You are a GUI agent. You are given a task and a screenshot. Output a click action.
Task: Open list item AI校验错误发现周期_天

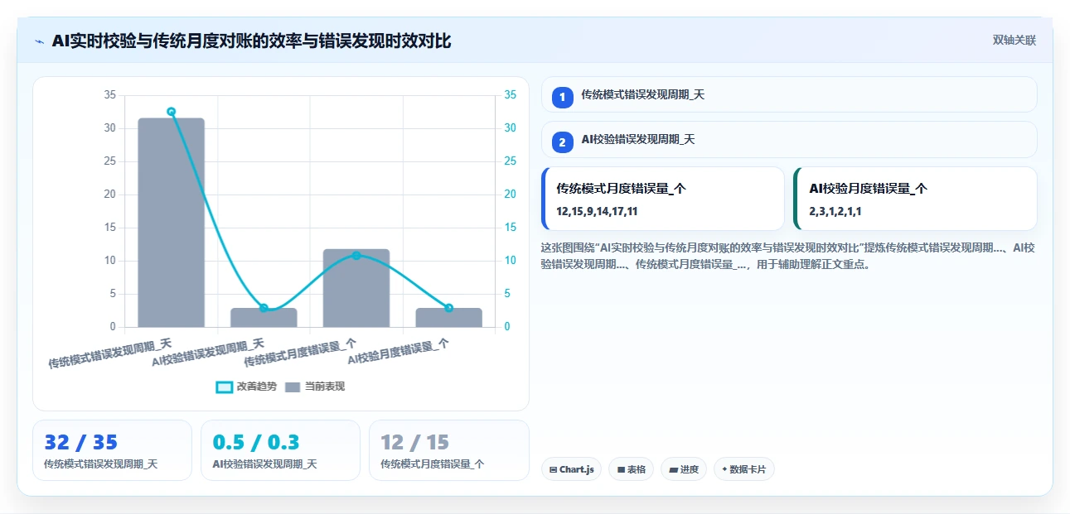789,140
